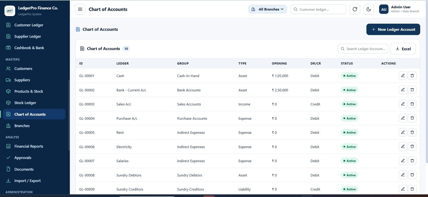Go to Approvals
This screenshot has width=428, height=197.
(x=34, y=158)
